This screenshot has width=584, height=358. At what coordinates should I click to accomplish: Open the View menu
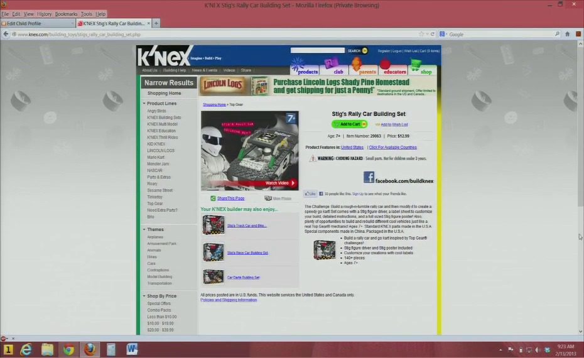coord(28,14)
